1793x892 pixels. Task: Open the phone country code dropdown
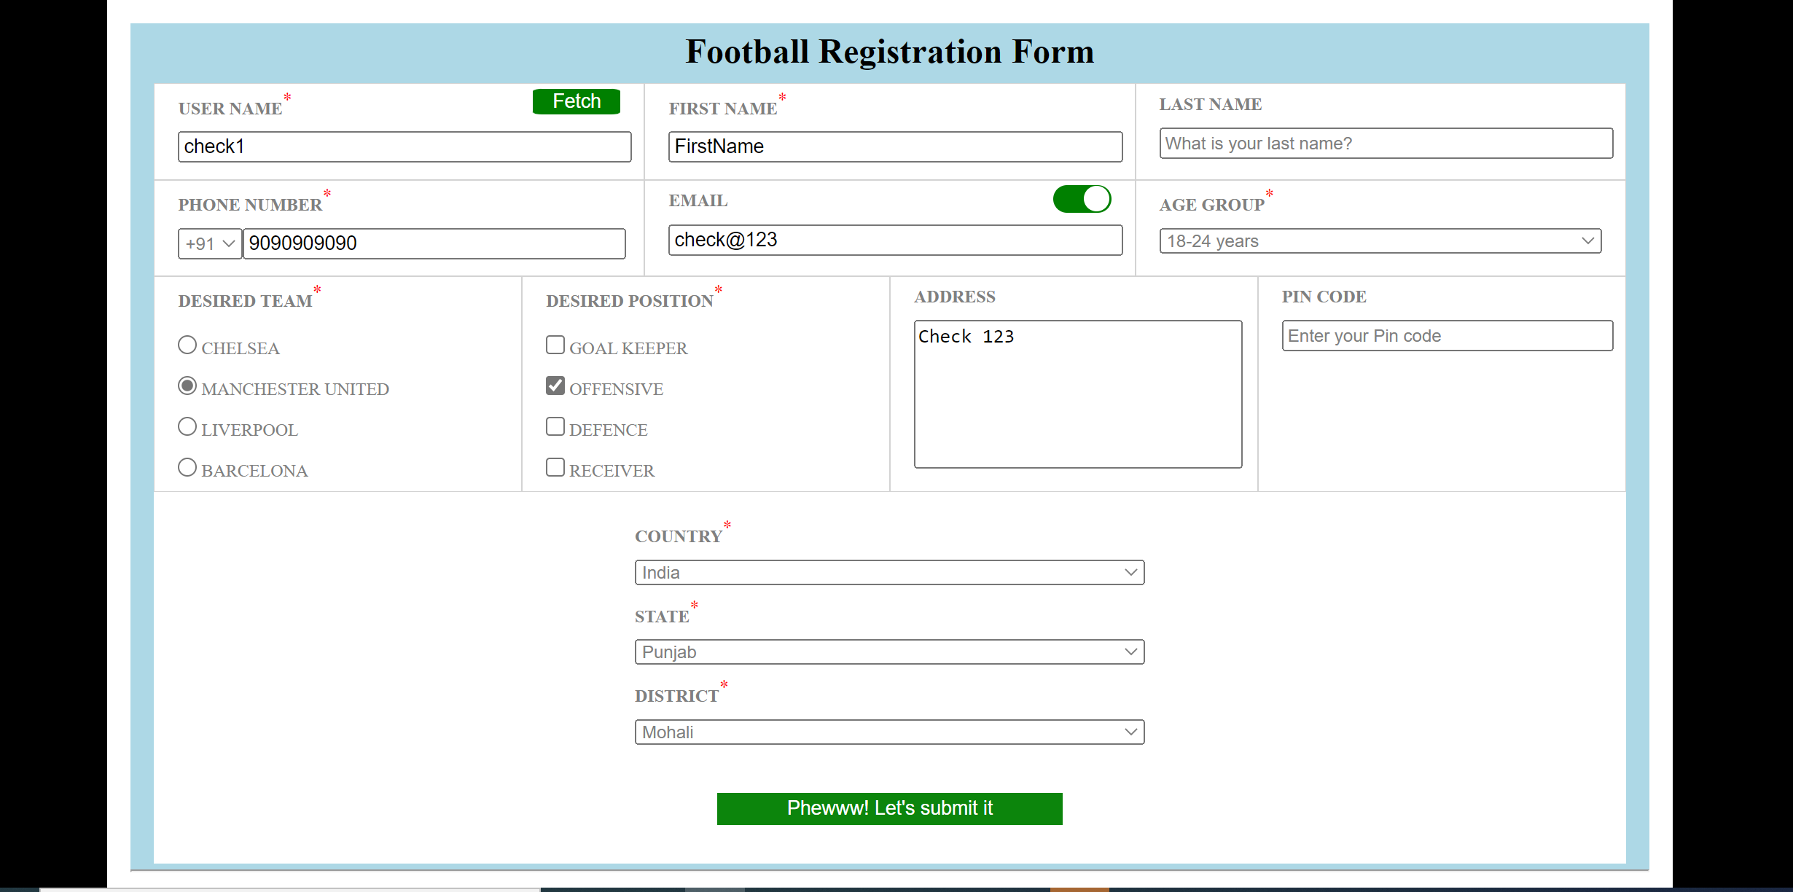coord(209,243)
